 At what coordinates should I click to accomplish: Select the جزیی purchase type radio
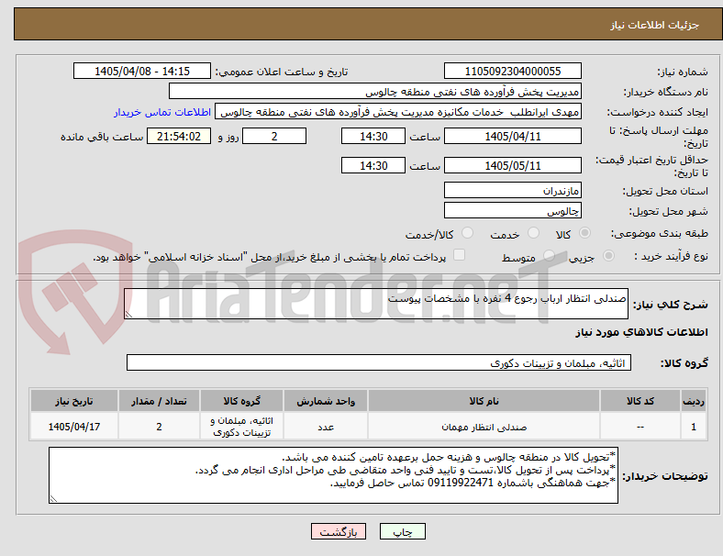608,256
